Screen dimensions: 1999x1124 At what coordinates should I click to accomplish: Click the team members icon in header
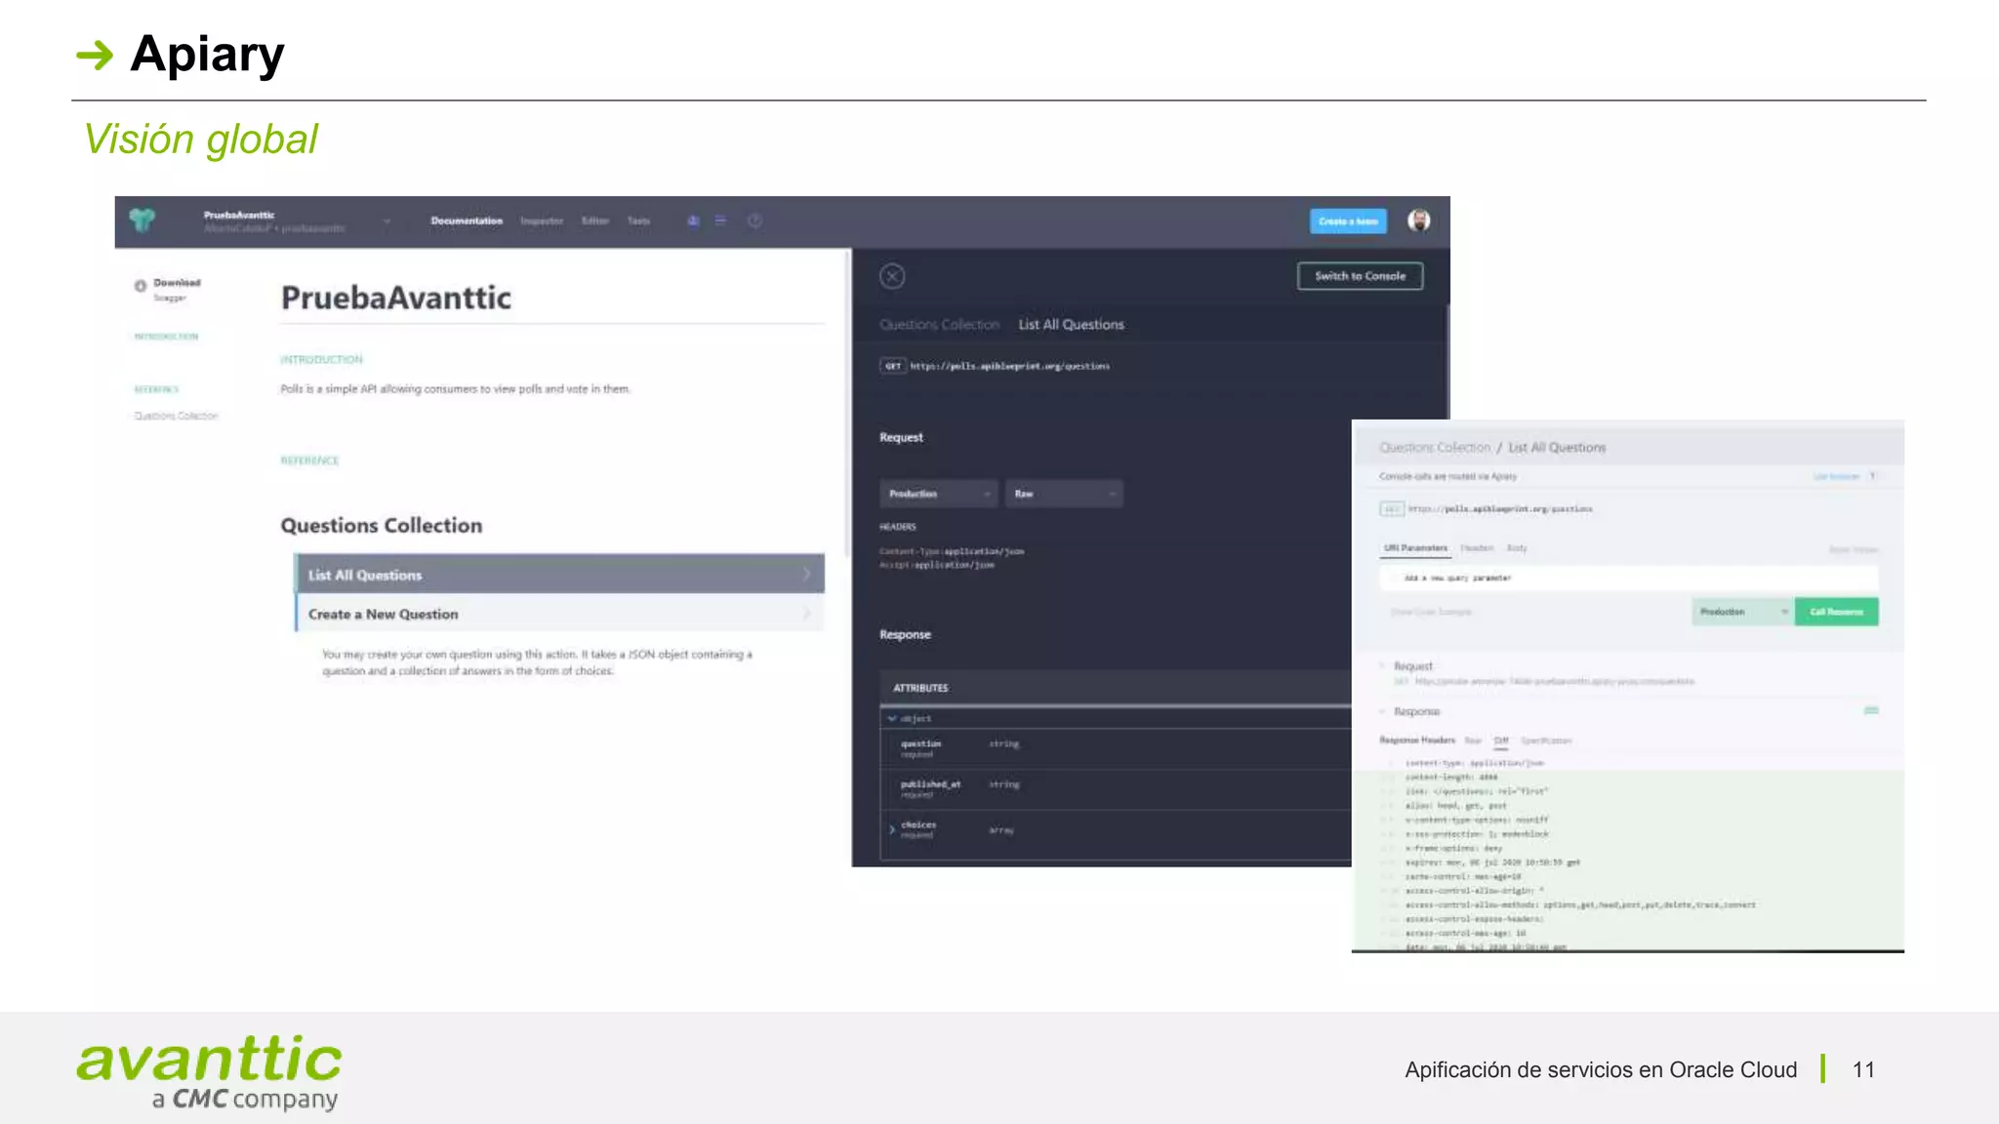(x=693, y=221)
